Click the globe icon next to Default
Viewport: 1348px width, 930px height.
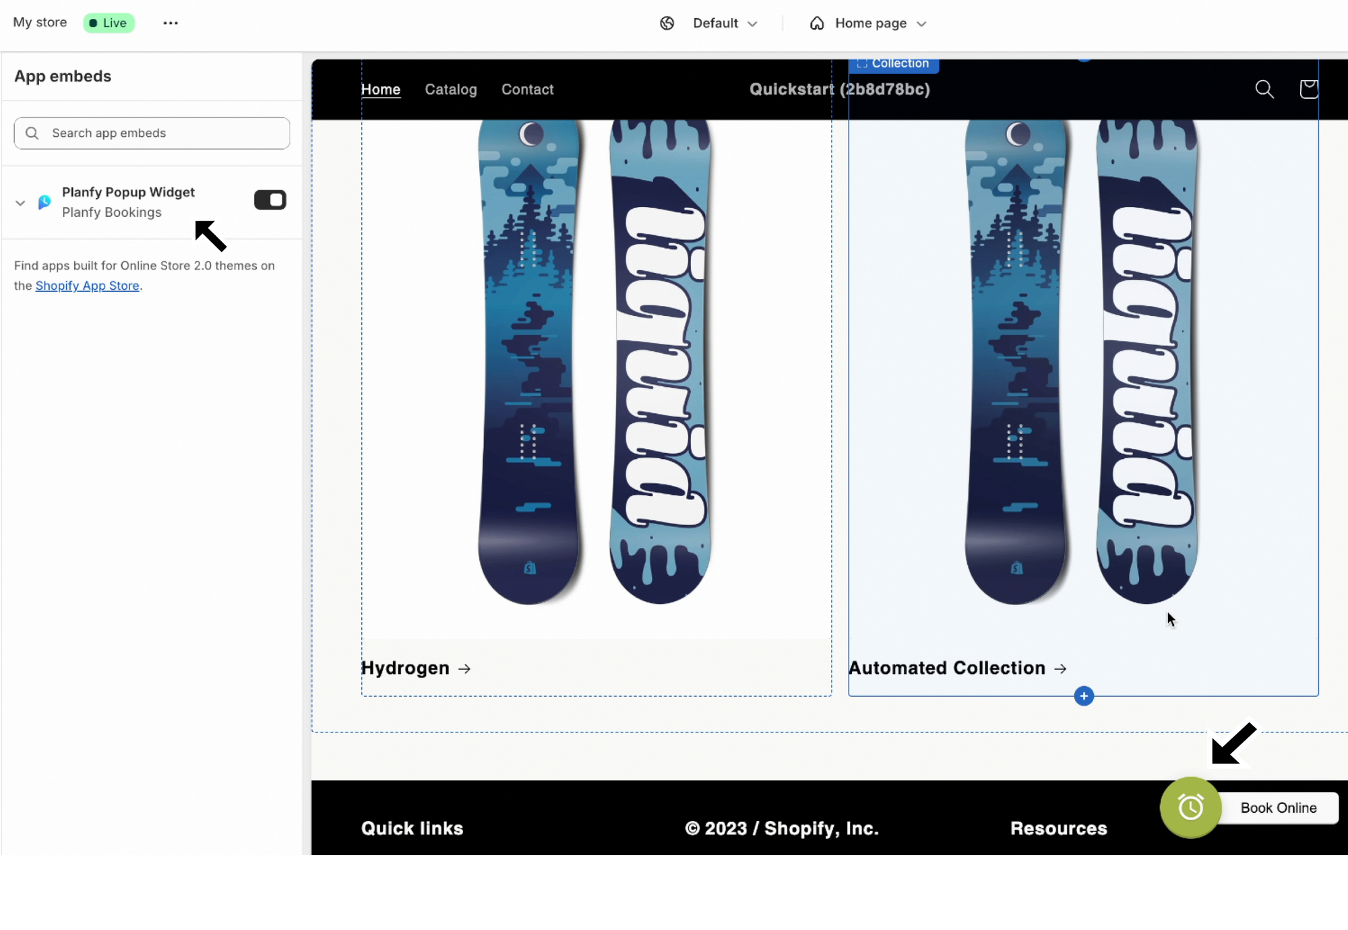[667, 24]
